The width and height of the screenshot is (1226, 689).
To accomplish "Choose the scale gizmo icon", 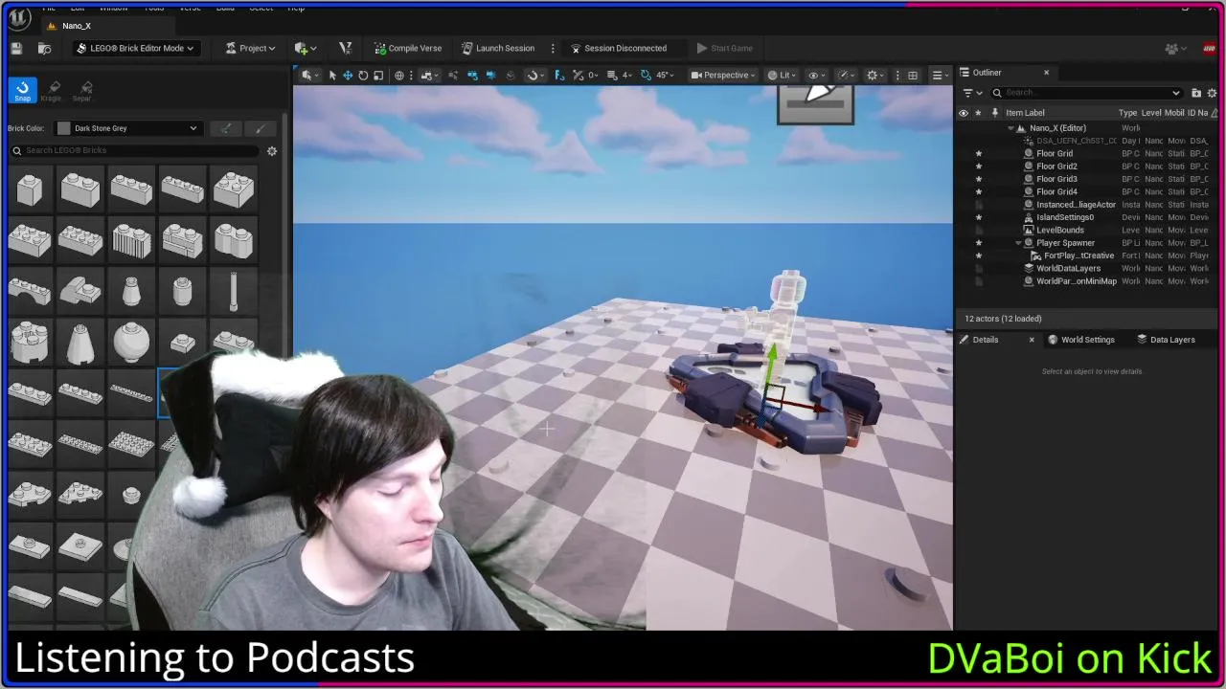I will (378, 75).
